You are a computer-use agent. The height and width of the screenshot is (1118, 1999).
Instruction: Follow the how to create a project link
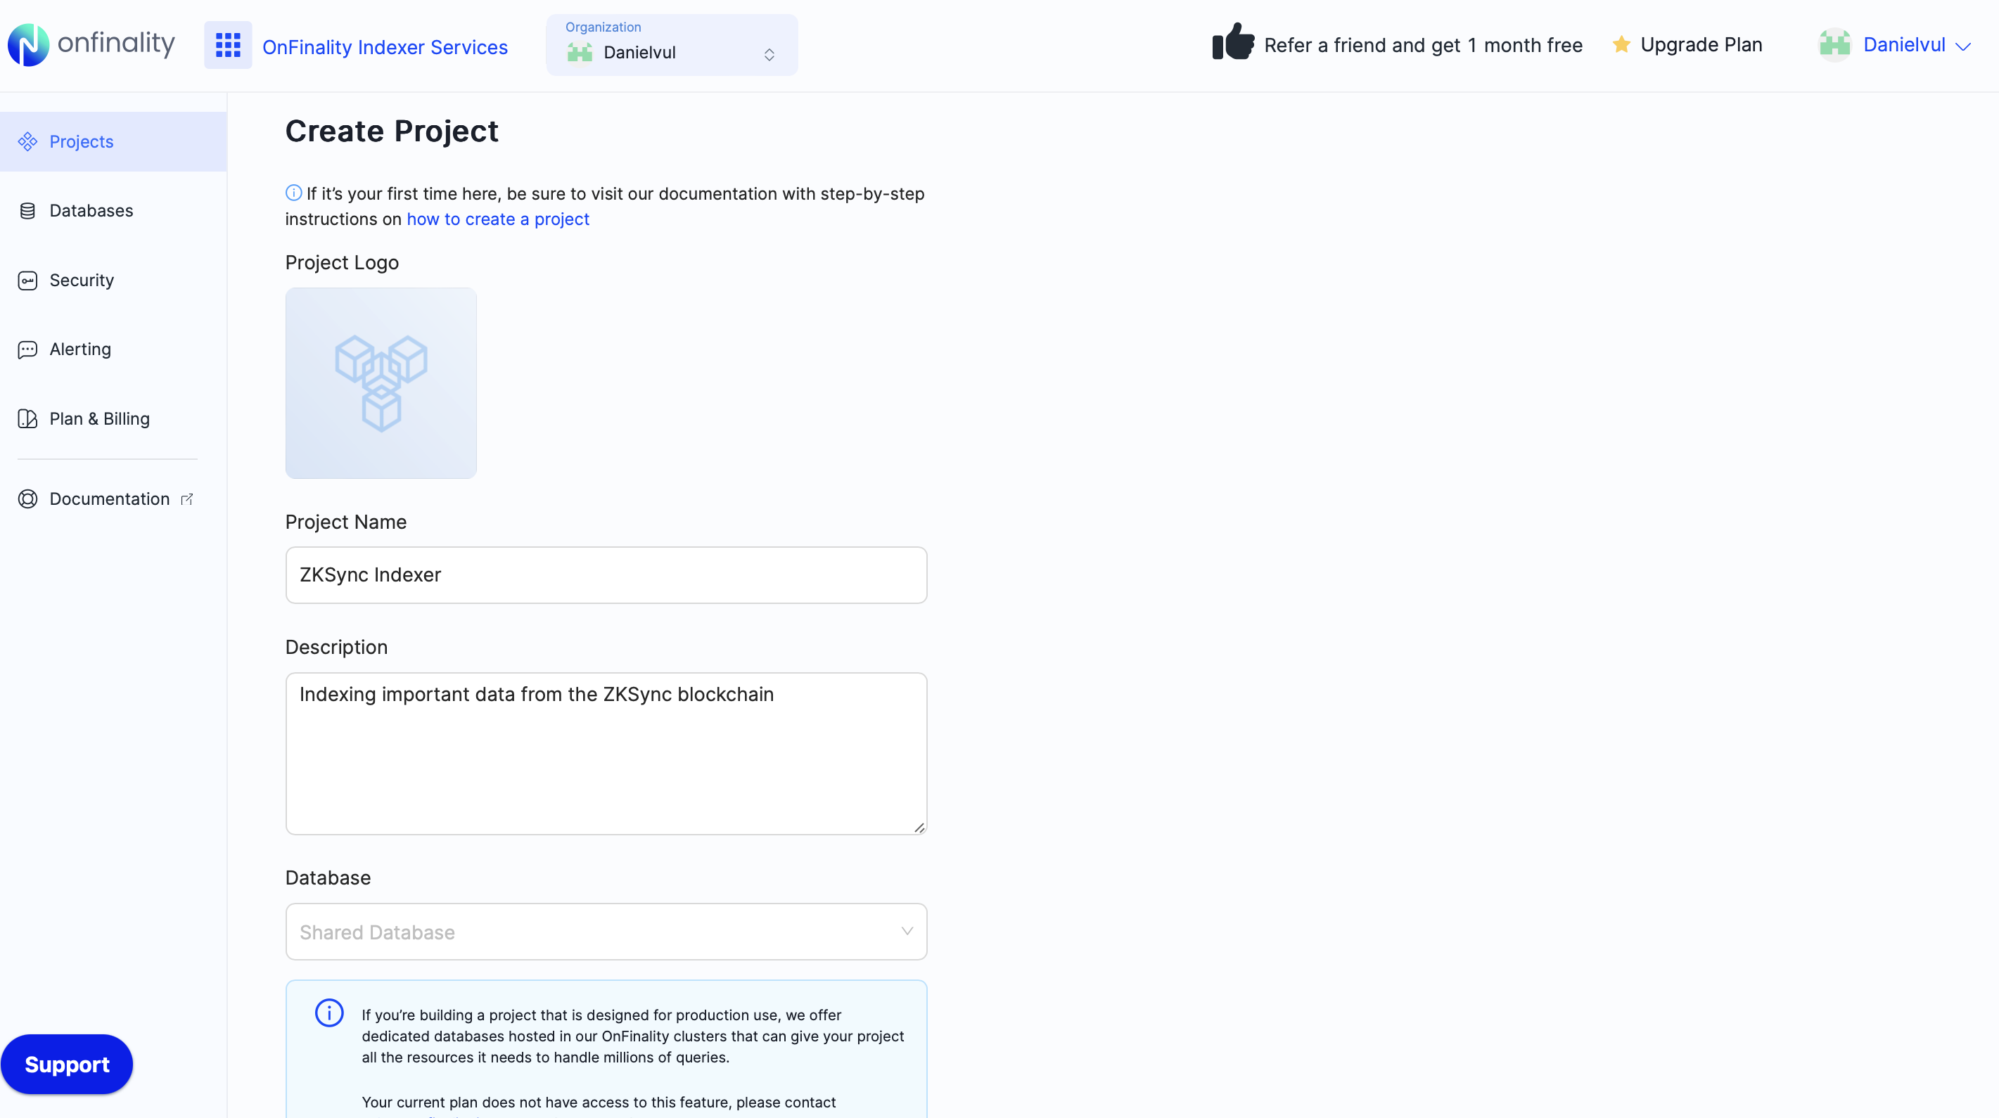tap(497, 219)
